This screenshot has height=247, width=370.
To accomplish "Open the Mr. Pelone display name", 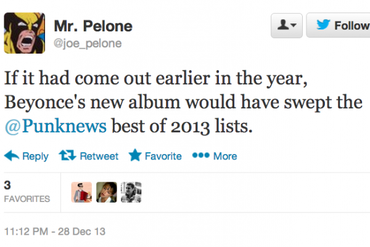I will click(x=93, y=26).
